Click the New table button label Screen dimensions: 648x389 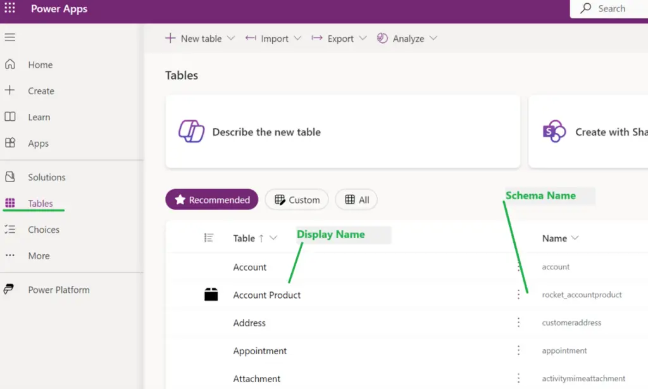point(201,39)
